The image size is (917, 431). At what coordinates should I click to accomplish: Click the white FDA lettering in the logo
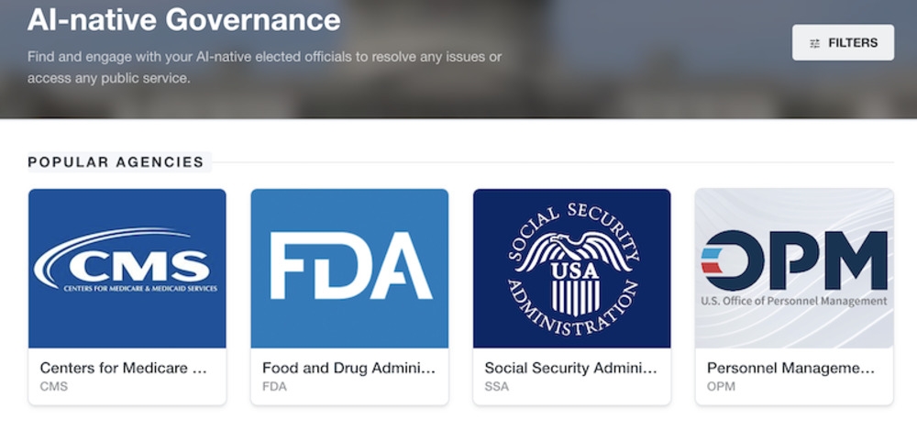coord(350,265)
